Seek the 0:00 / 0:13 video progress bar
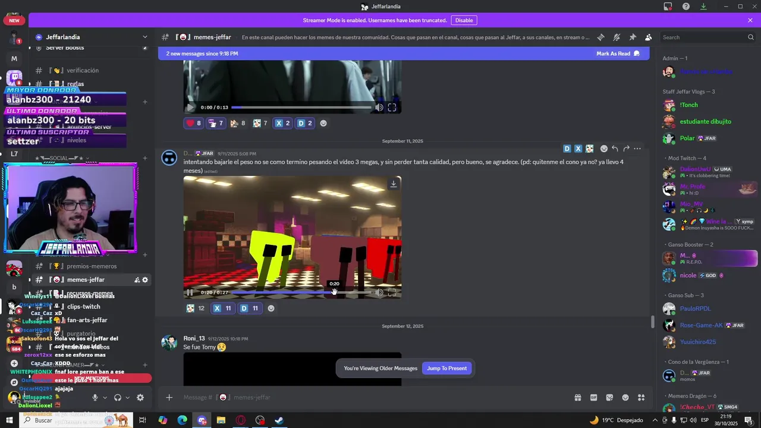The height and width of the screenshot is (428, 761). pos(301,108)
